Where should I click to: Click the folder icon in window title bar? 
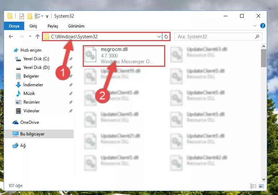[x=10, y=16]
